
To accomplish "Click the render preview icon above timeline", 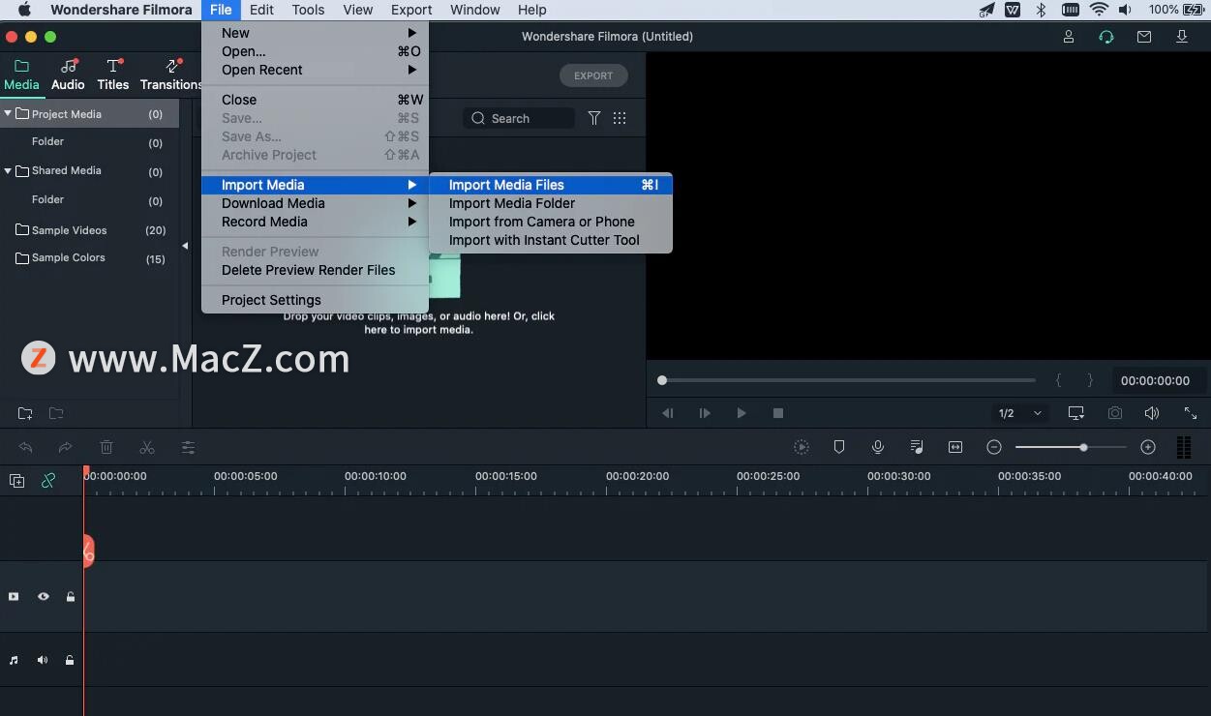I will click(x=802, y=447).
